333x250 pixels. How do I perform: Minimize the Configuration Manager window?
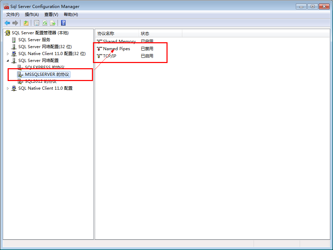(301, 7)
